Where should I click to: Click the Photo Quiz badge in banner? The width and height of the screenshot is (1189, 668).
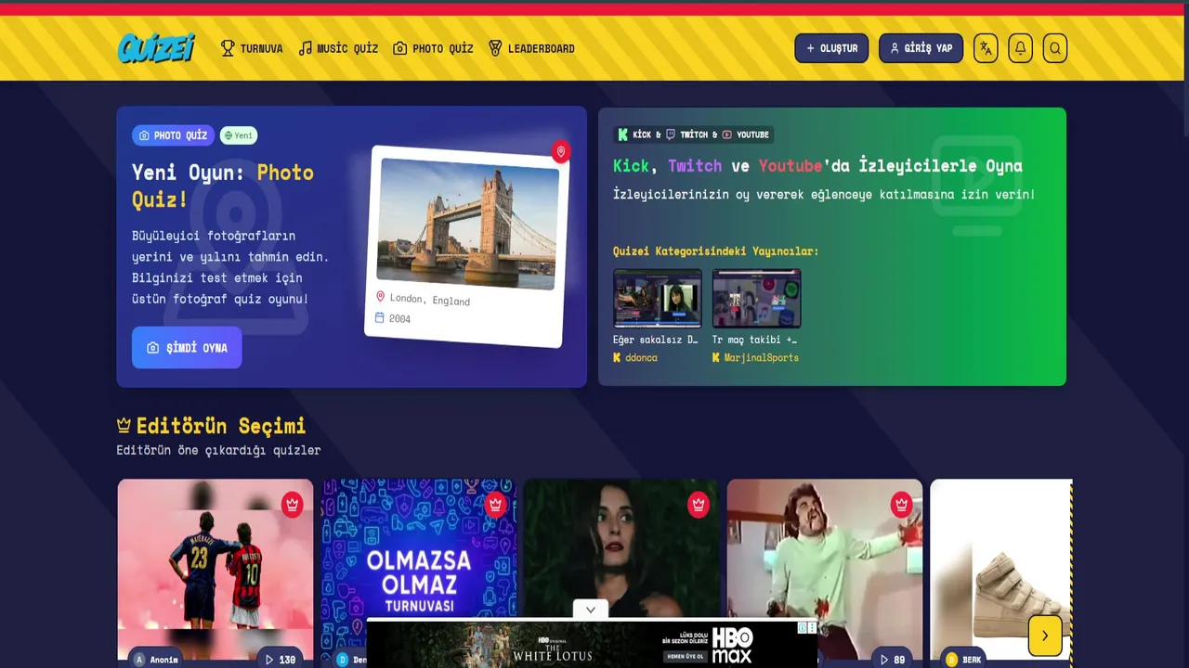[173, 135]
